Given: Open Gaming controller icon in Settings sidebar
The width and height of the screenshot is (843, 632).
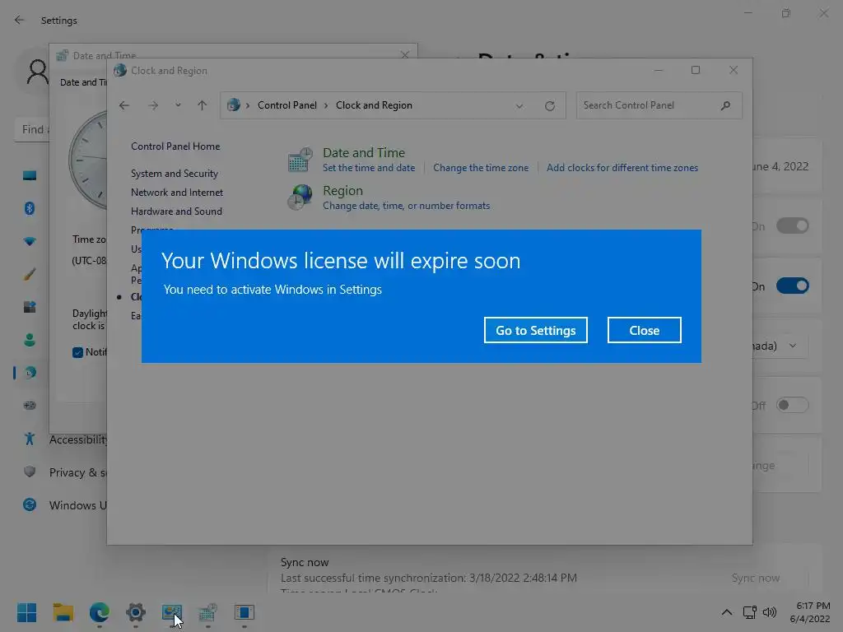Looking at the screenshot, I should [x=30, y=405].
